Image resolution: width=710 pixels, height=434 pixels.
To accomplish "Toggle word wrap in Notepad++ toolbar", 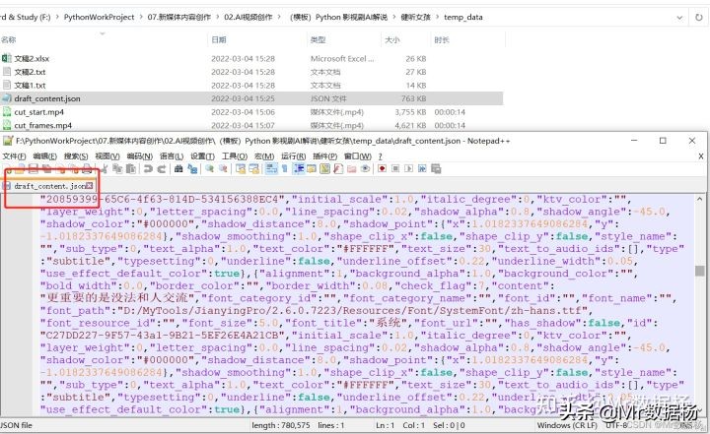I will point(272,168).
